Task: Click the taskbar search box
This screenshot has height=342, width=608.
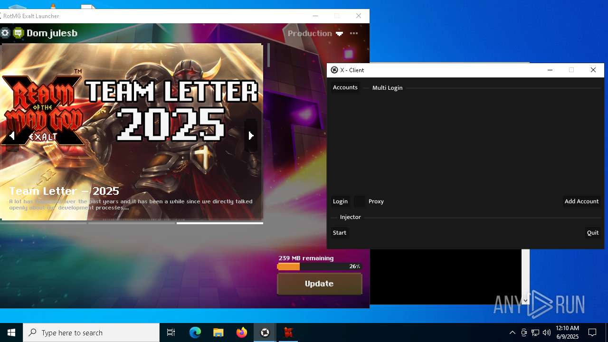Action: 91,332
